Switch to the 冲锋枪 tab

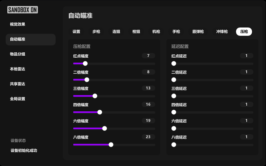pos(222,31)
